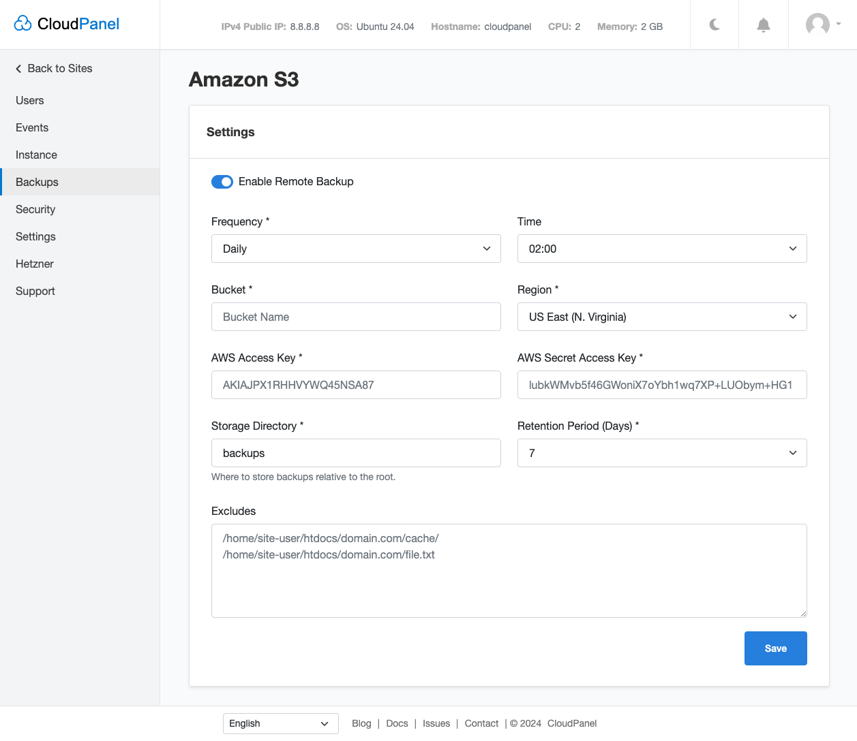Open the Region selector for US East
857x741 pixels.
[662, 317]
